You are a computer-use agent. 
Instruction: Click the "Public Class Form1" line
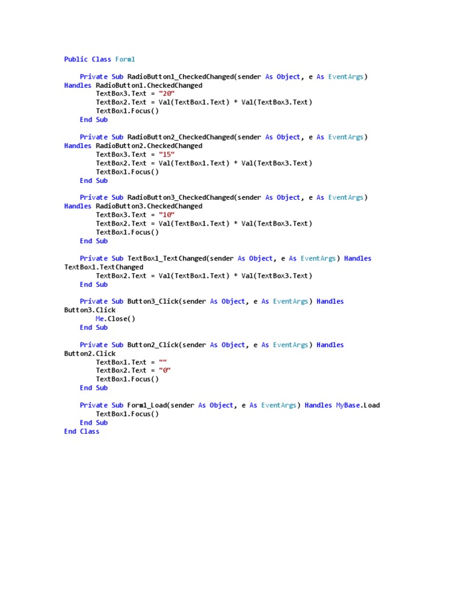coord(99,60)
